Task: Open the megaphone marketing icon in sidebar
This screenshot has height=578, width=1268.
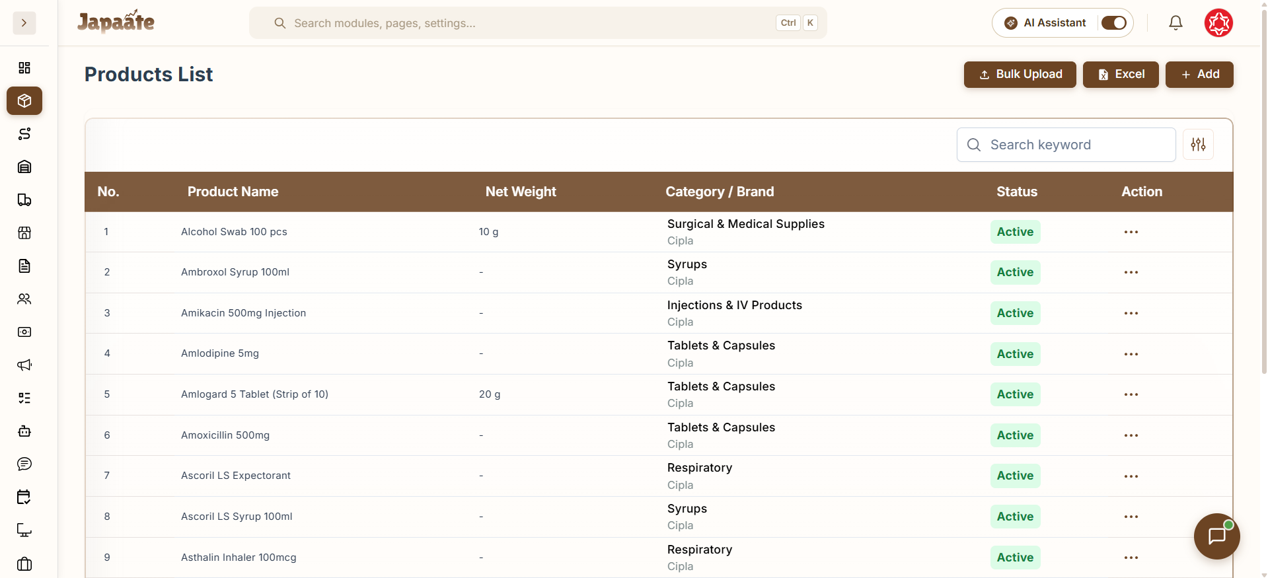Action: point(24,365)
